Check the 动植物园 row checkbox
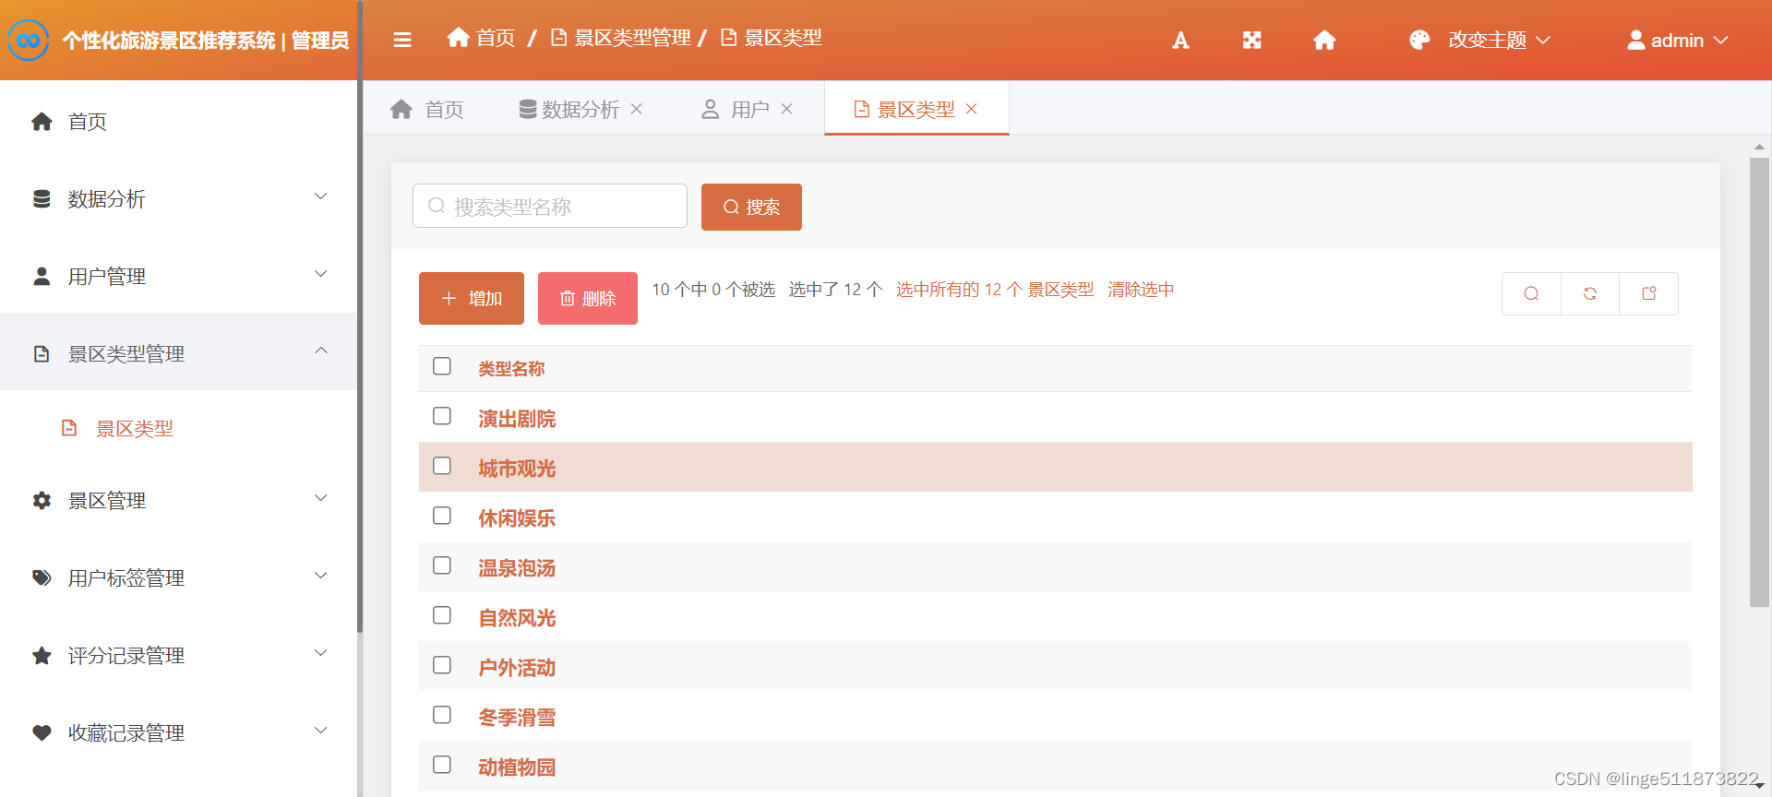The image size is (1772, 797). [x=442, y=765]
